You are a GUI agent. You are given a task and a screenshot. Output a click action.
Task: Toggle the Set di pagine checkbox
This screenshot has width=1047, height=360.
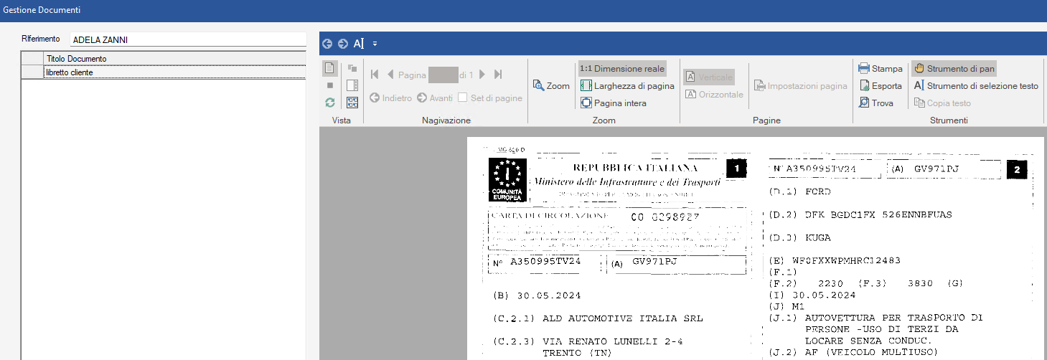point(463,98)
